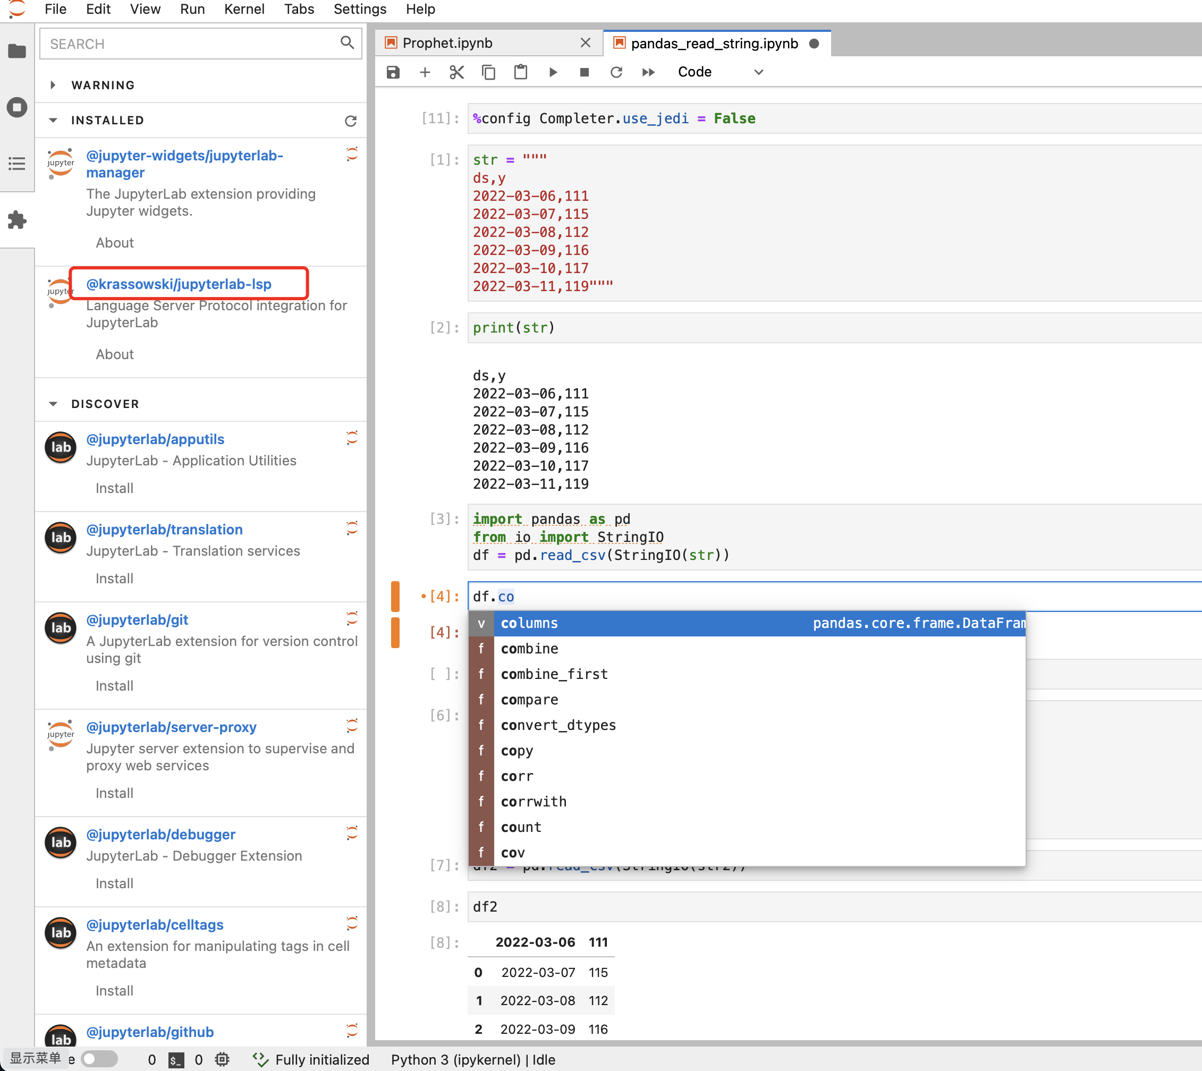The image size is (1202, 1071).
Task: Interrupt the kernel with stop icon
Action: 584,72
